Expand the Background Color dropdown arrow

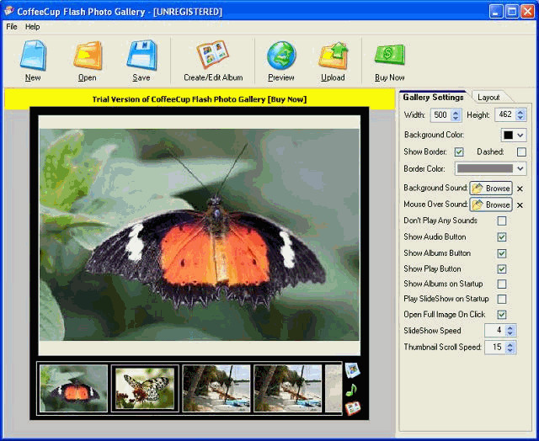(520, 135)
